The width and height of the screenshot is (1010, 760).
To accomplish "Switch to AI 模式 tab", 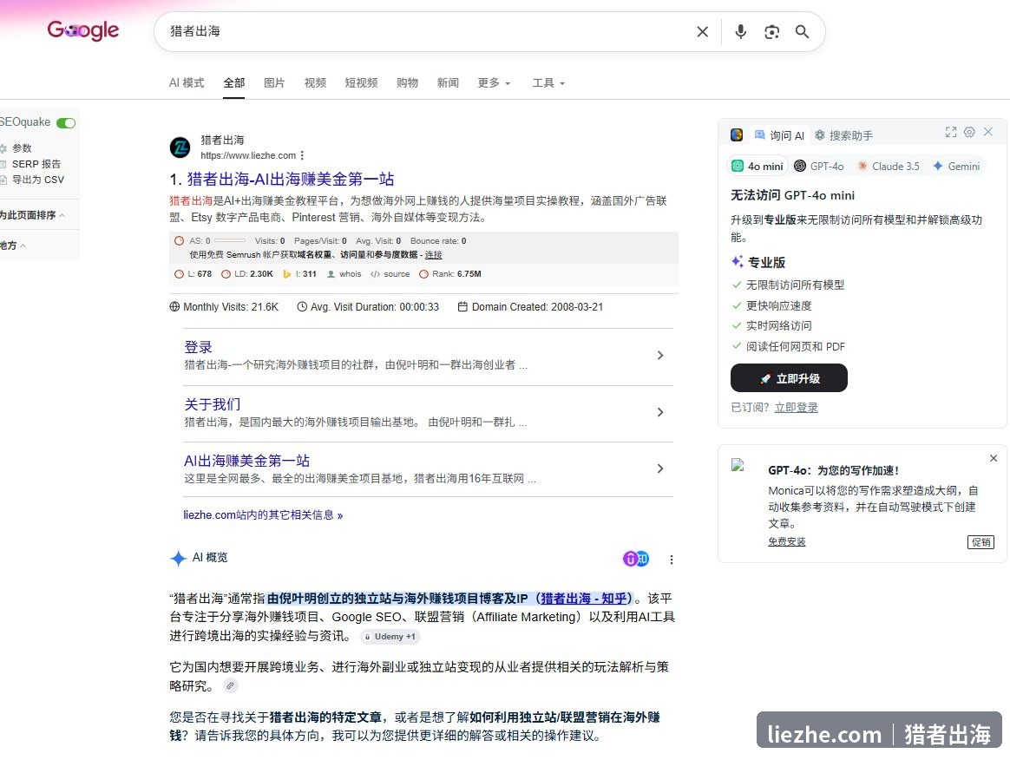I will 187,83.
